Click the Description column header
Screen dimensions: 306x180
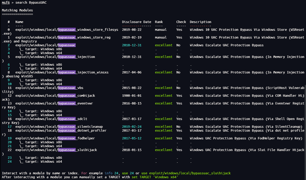(x=200, y=22)
